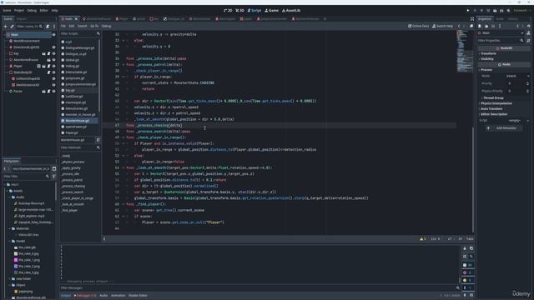Select Monsterhouse.gd in script list
The image size is (534, 300).
point(78,121)
